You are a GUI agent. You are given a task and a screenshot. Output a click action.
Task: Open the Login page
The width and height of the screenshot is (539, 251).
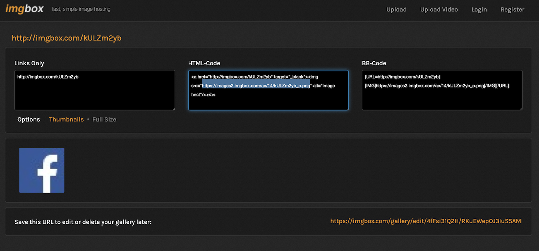(479, 10)
